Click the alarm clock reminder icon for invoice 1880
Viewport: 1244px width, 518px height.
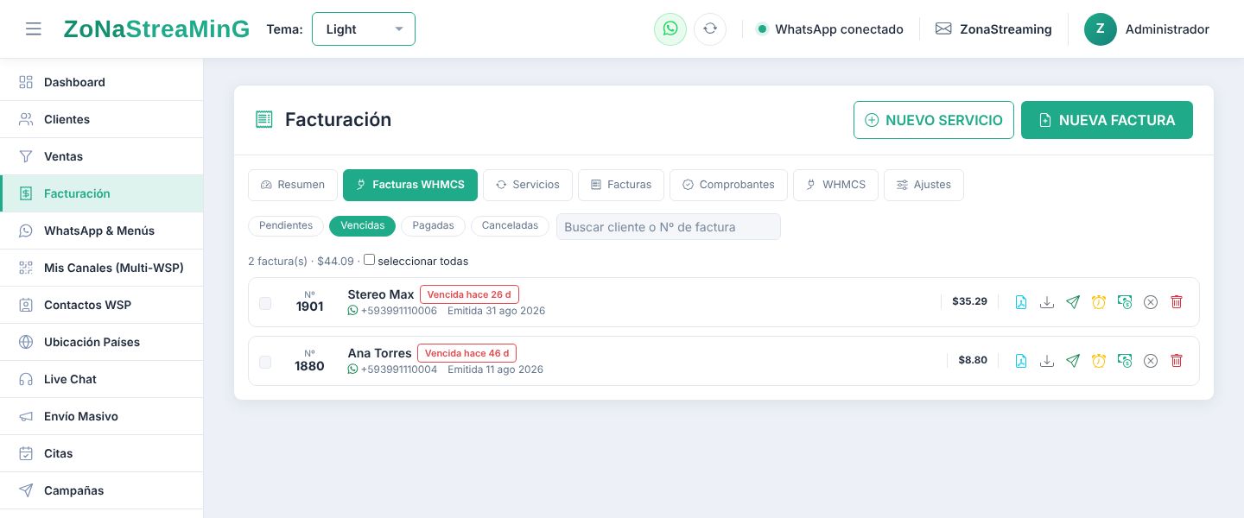point(1099,361)
